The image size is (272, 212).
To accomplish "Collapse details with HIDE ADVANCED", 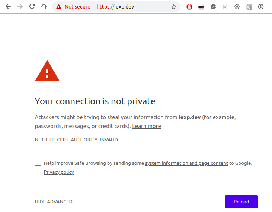I will point(54,202).
